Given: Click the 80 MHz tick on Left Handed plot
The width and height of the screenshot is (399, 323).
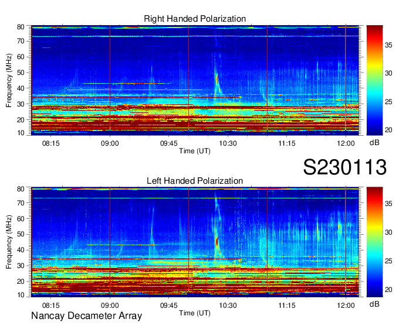Looking at the screenshot, I should click(x=21, y=189).
